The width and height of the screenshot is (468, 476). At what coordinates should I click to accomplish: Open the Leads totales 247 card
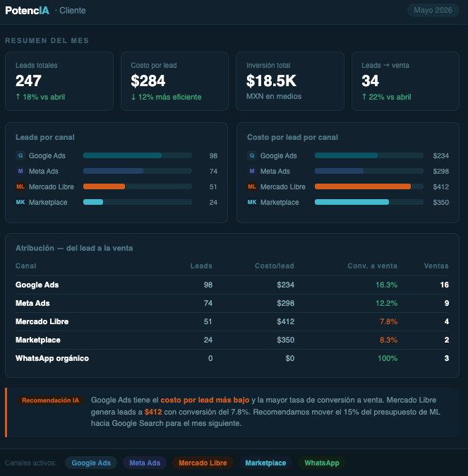tap(59, 81)
